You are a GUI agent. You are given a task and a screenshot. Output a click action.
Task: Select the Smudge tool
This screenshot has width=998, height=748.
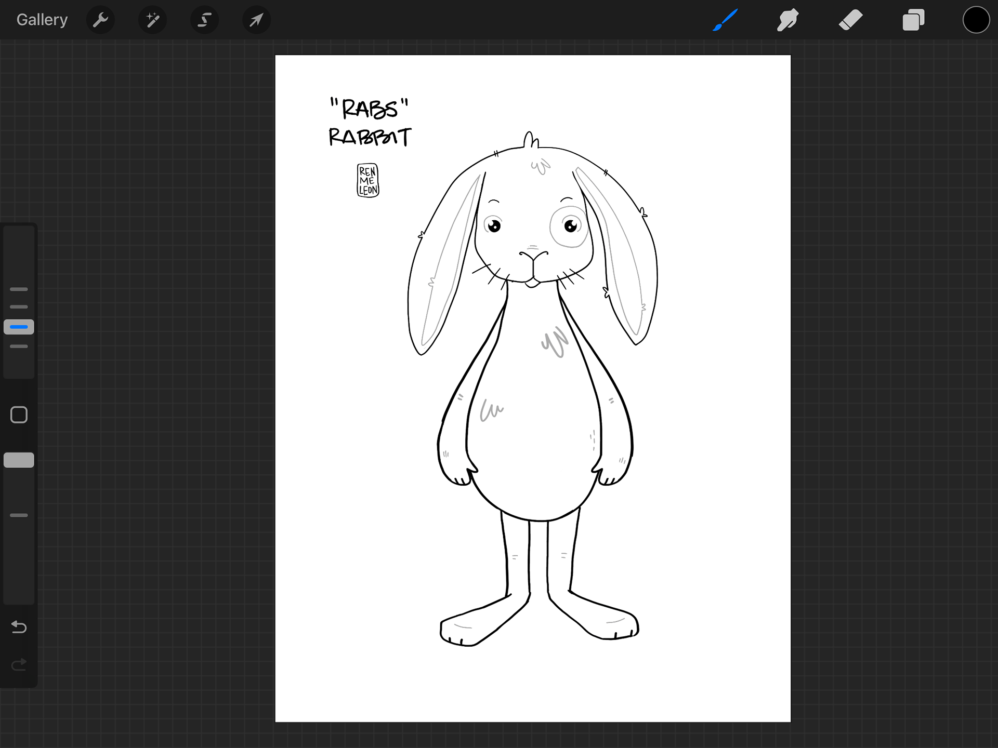(x=787, y=20)
